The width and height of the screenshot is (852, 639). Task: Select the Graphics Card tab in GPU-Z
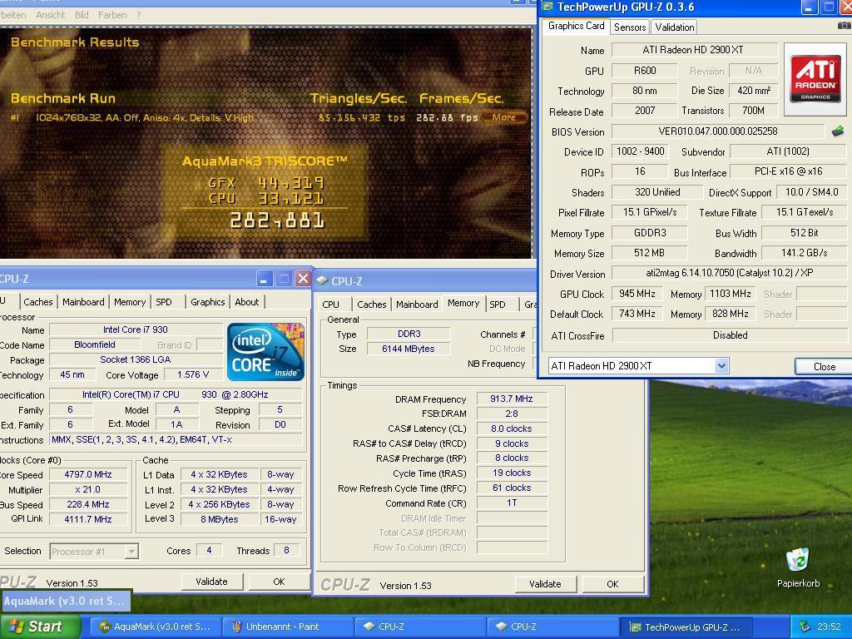coord(576,26)
